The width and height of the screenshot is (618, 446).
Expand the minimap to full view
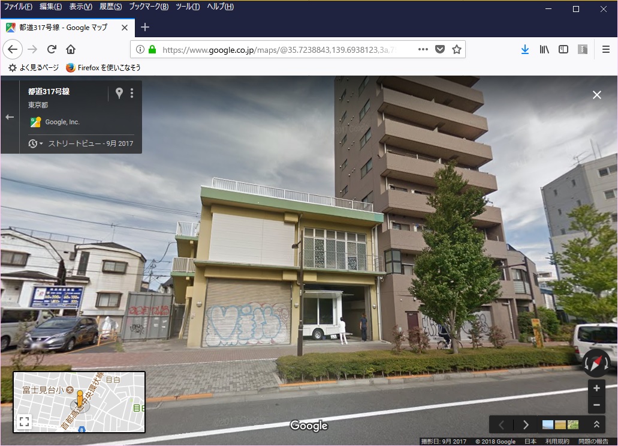coord(24,421)
